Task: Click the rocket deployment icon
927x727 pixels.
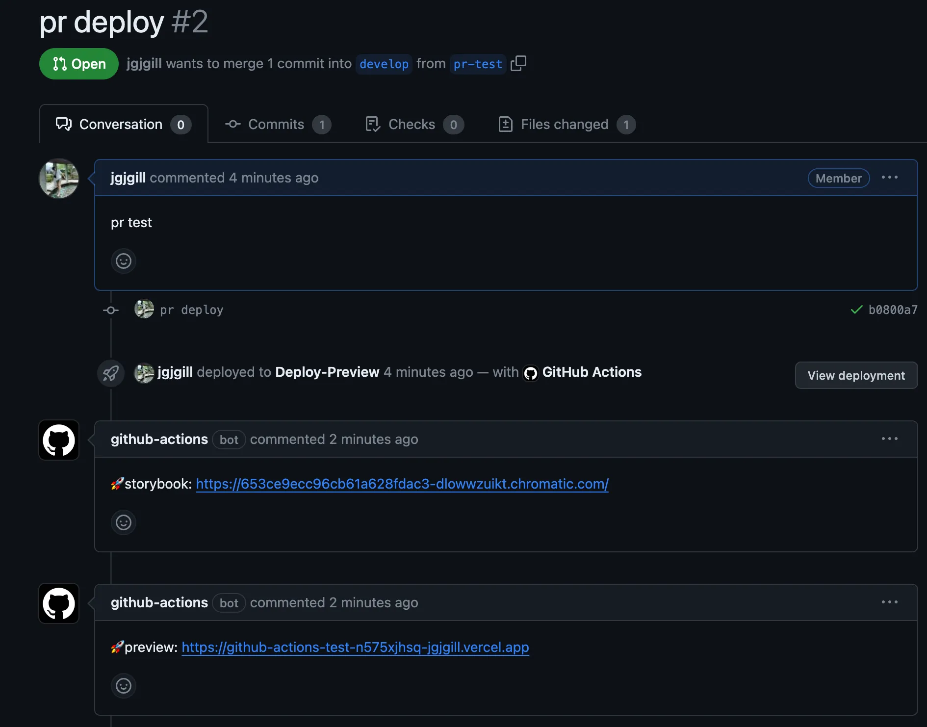Action: tap(110, 373)
